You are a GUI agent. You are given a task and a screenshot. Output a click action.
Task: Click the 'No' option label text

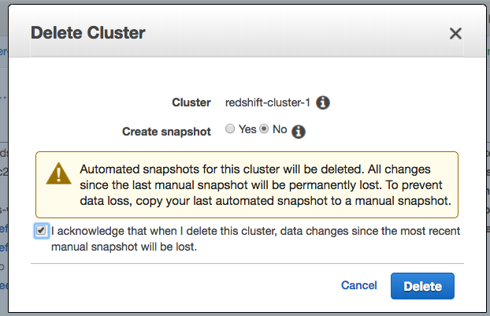click(x=280, y=129)
